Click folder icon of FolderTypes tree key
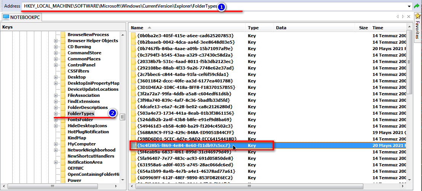 coord(63,114)
